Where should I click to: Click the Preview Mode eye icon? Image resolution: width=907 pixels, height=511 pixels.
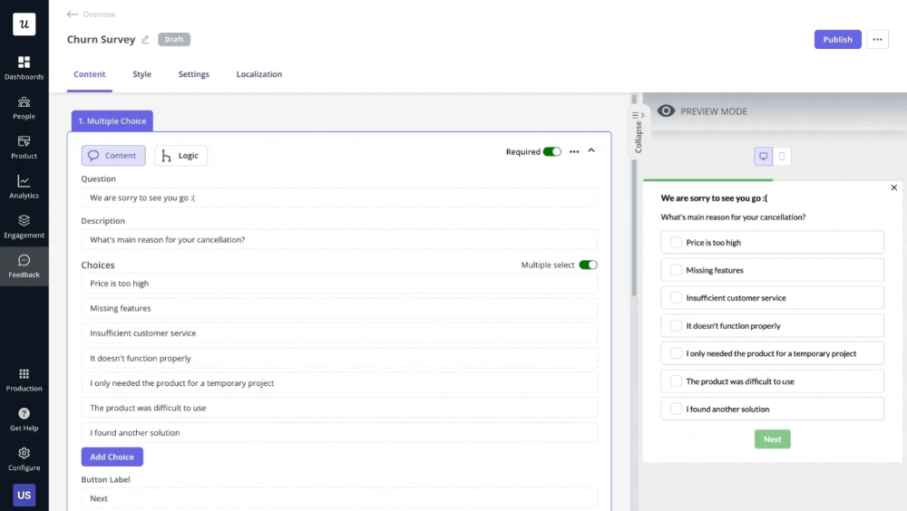tap(666, 111)
